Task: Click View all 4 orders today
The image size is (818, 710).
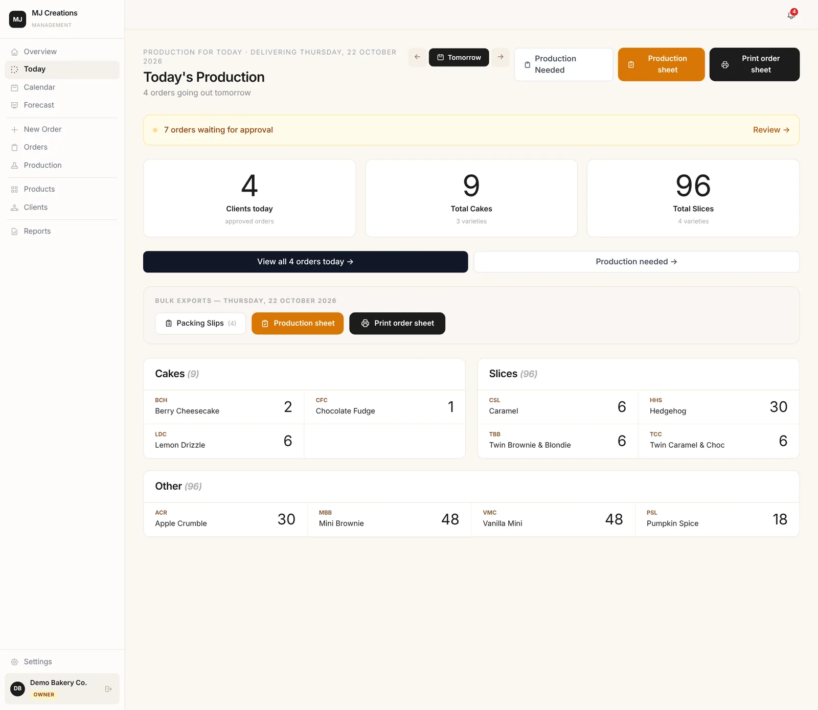Action: tap(305, 262)
